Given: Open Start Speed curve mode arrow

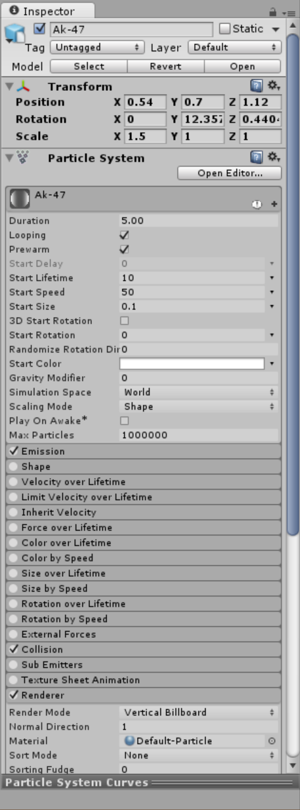Looking at the screenshot, I should pos(271,292).
